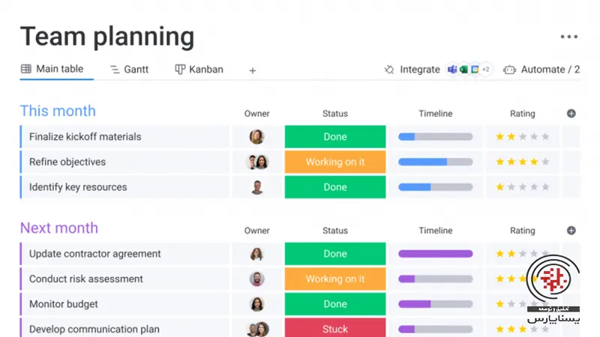Image resolution: width=600 pixels, height=337 pixels.
Task: Set star rating for Update contractor agreement
Action: [522, 254]
